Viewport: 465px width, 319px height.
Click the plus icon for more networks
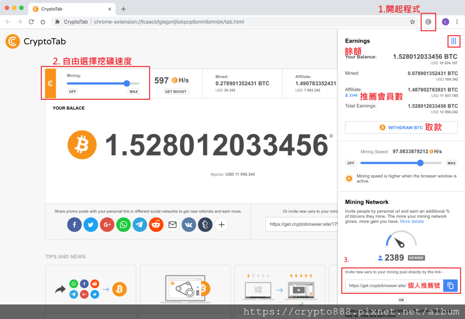click(222, 225)
